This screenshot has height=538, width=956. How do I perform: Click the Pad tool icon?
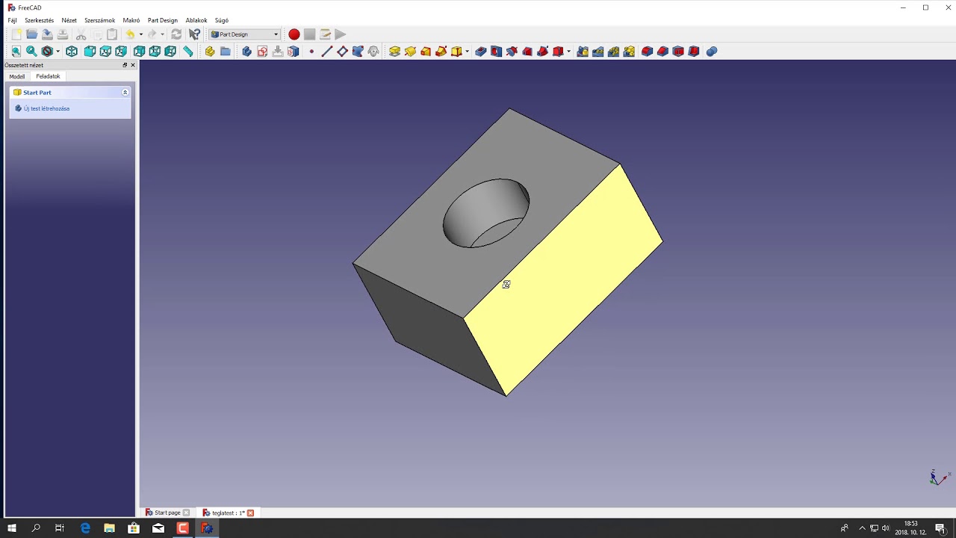click(394, 52)
